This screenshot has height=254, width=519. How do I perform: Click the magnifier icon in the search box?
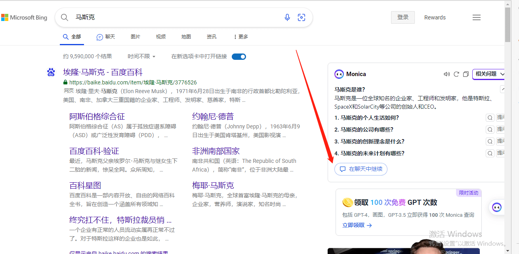pos(65,17)
